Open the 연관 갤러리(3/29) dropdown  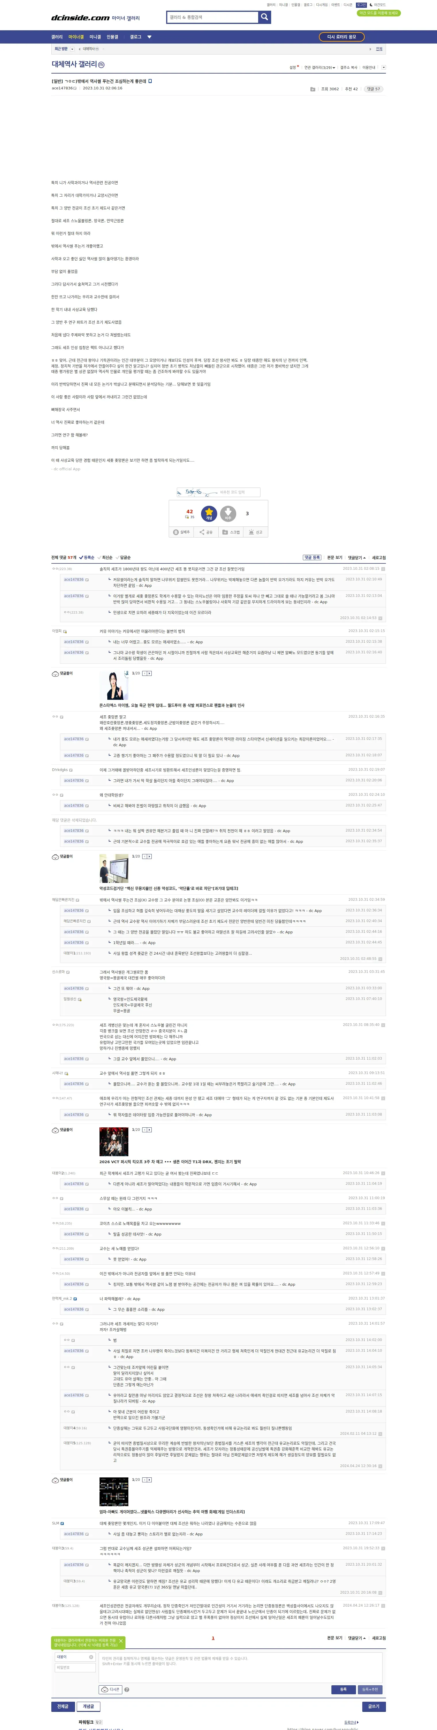click(319, 67)
